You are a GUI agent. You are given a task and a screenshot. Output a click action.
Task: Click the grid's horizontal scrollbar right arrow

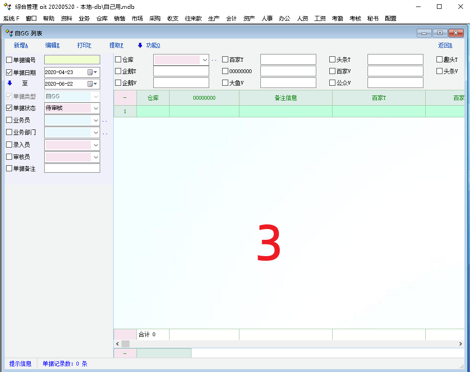click(x=460, y=344)
